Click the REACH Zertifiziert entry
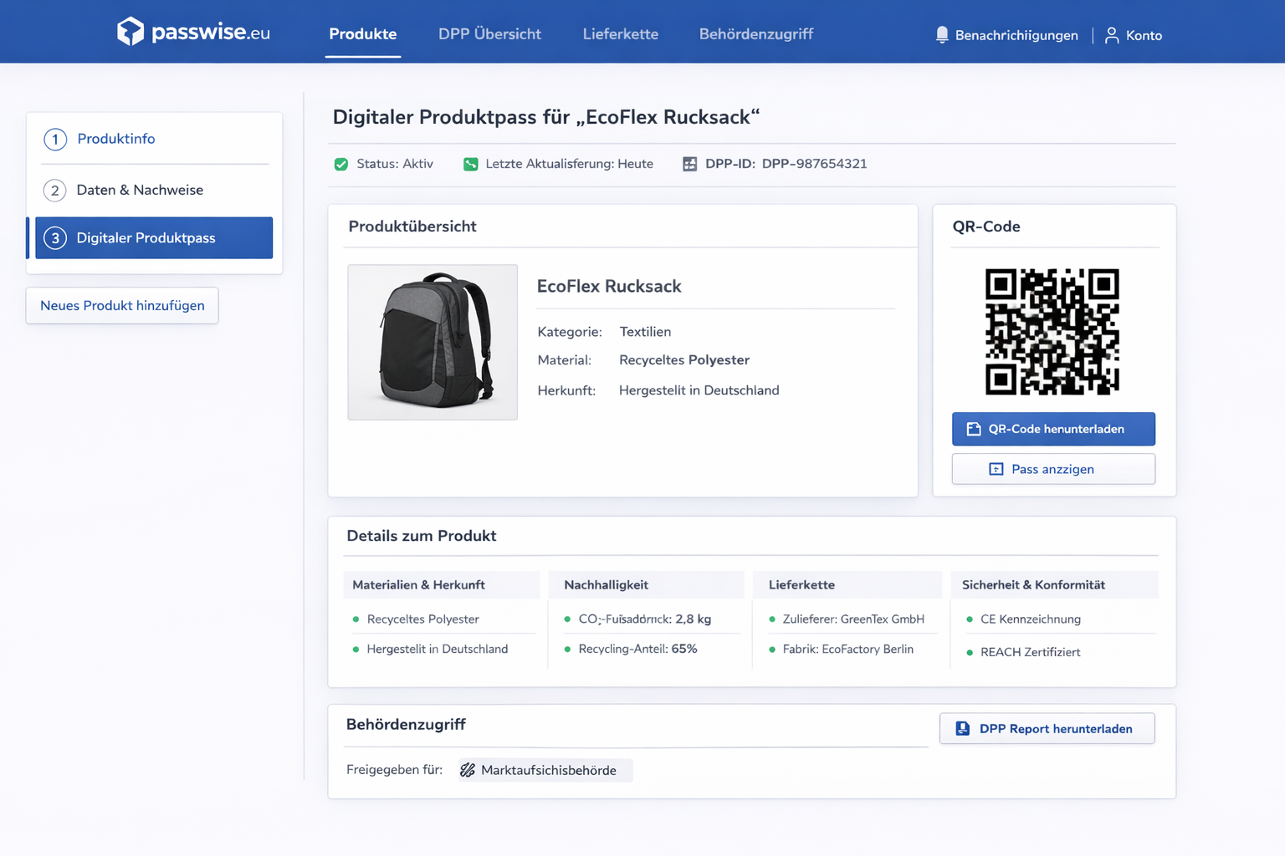1285x856 pixels. click(1030, 652)
